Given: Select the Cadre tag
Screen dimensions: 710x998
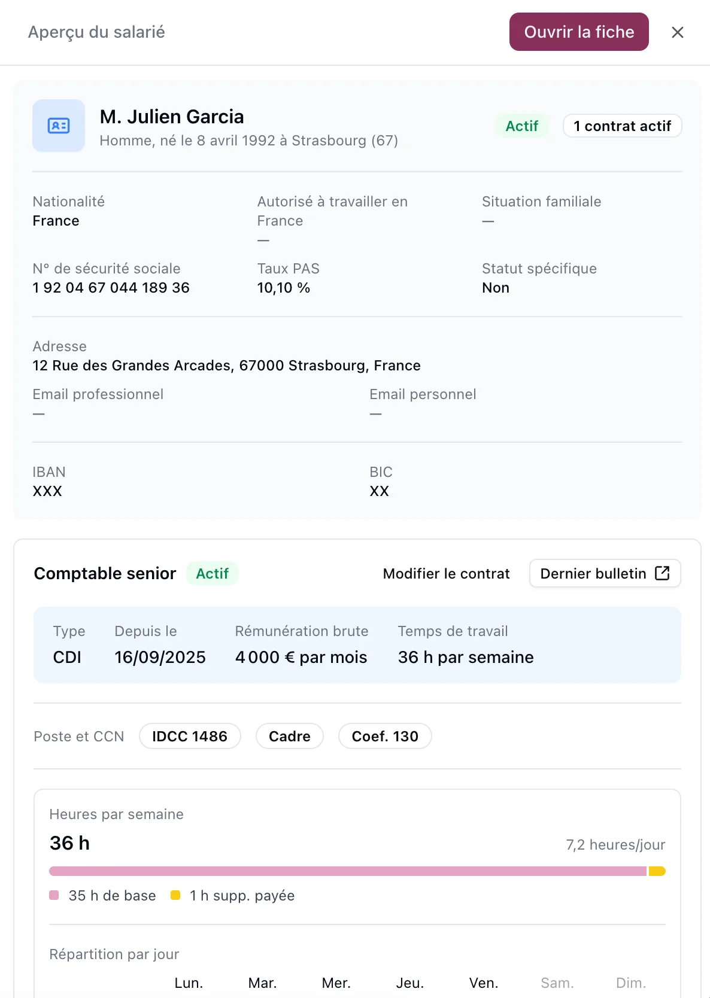Looking at the screenshot, I should [x=290, y=736].
